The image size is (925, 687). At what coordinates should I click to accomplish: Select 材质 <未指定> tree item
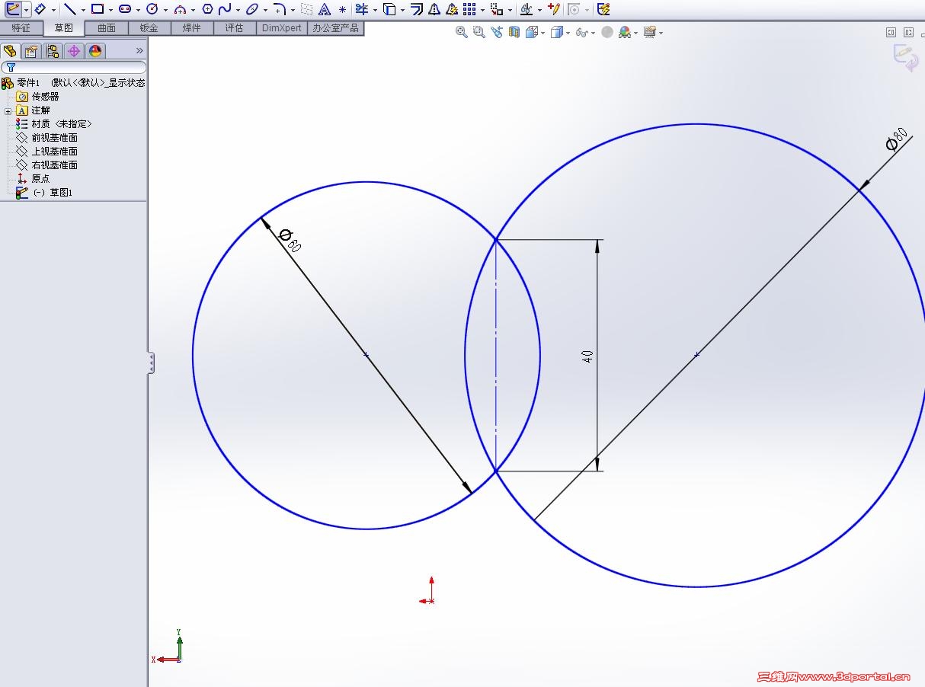pos(54,124)
